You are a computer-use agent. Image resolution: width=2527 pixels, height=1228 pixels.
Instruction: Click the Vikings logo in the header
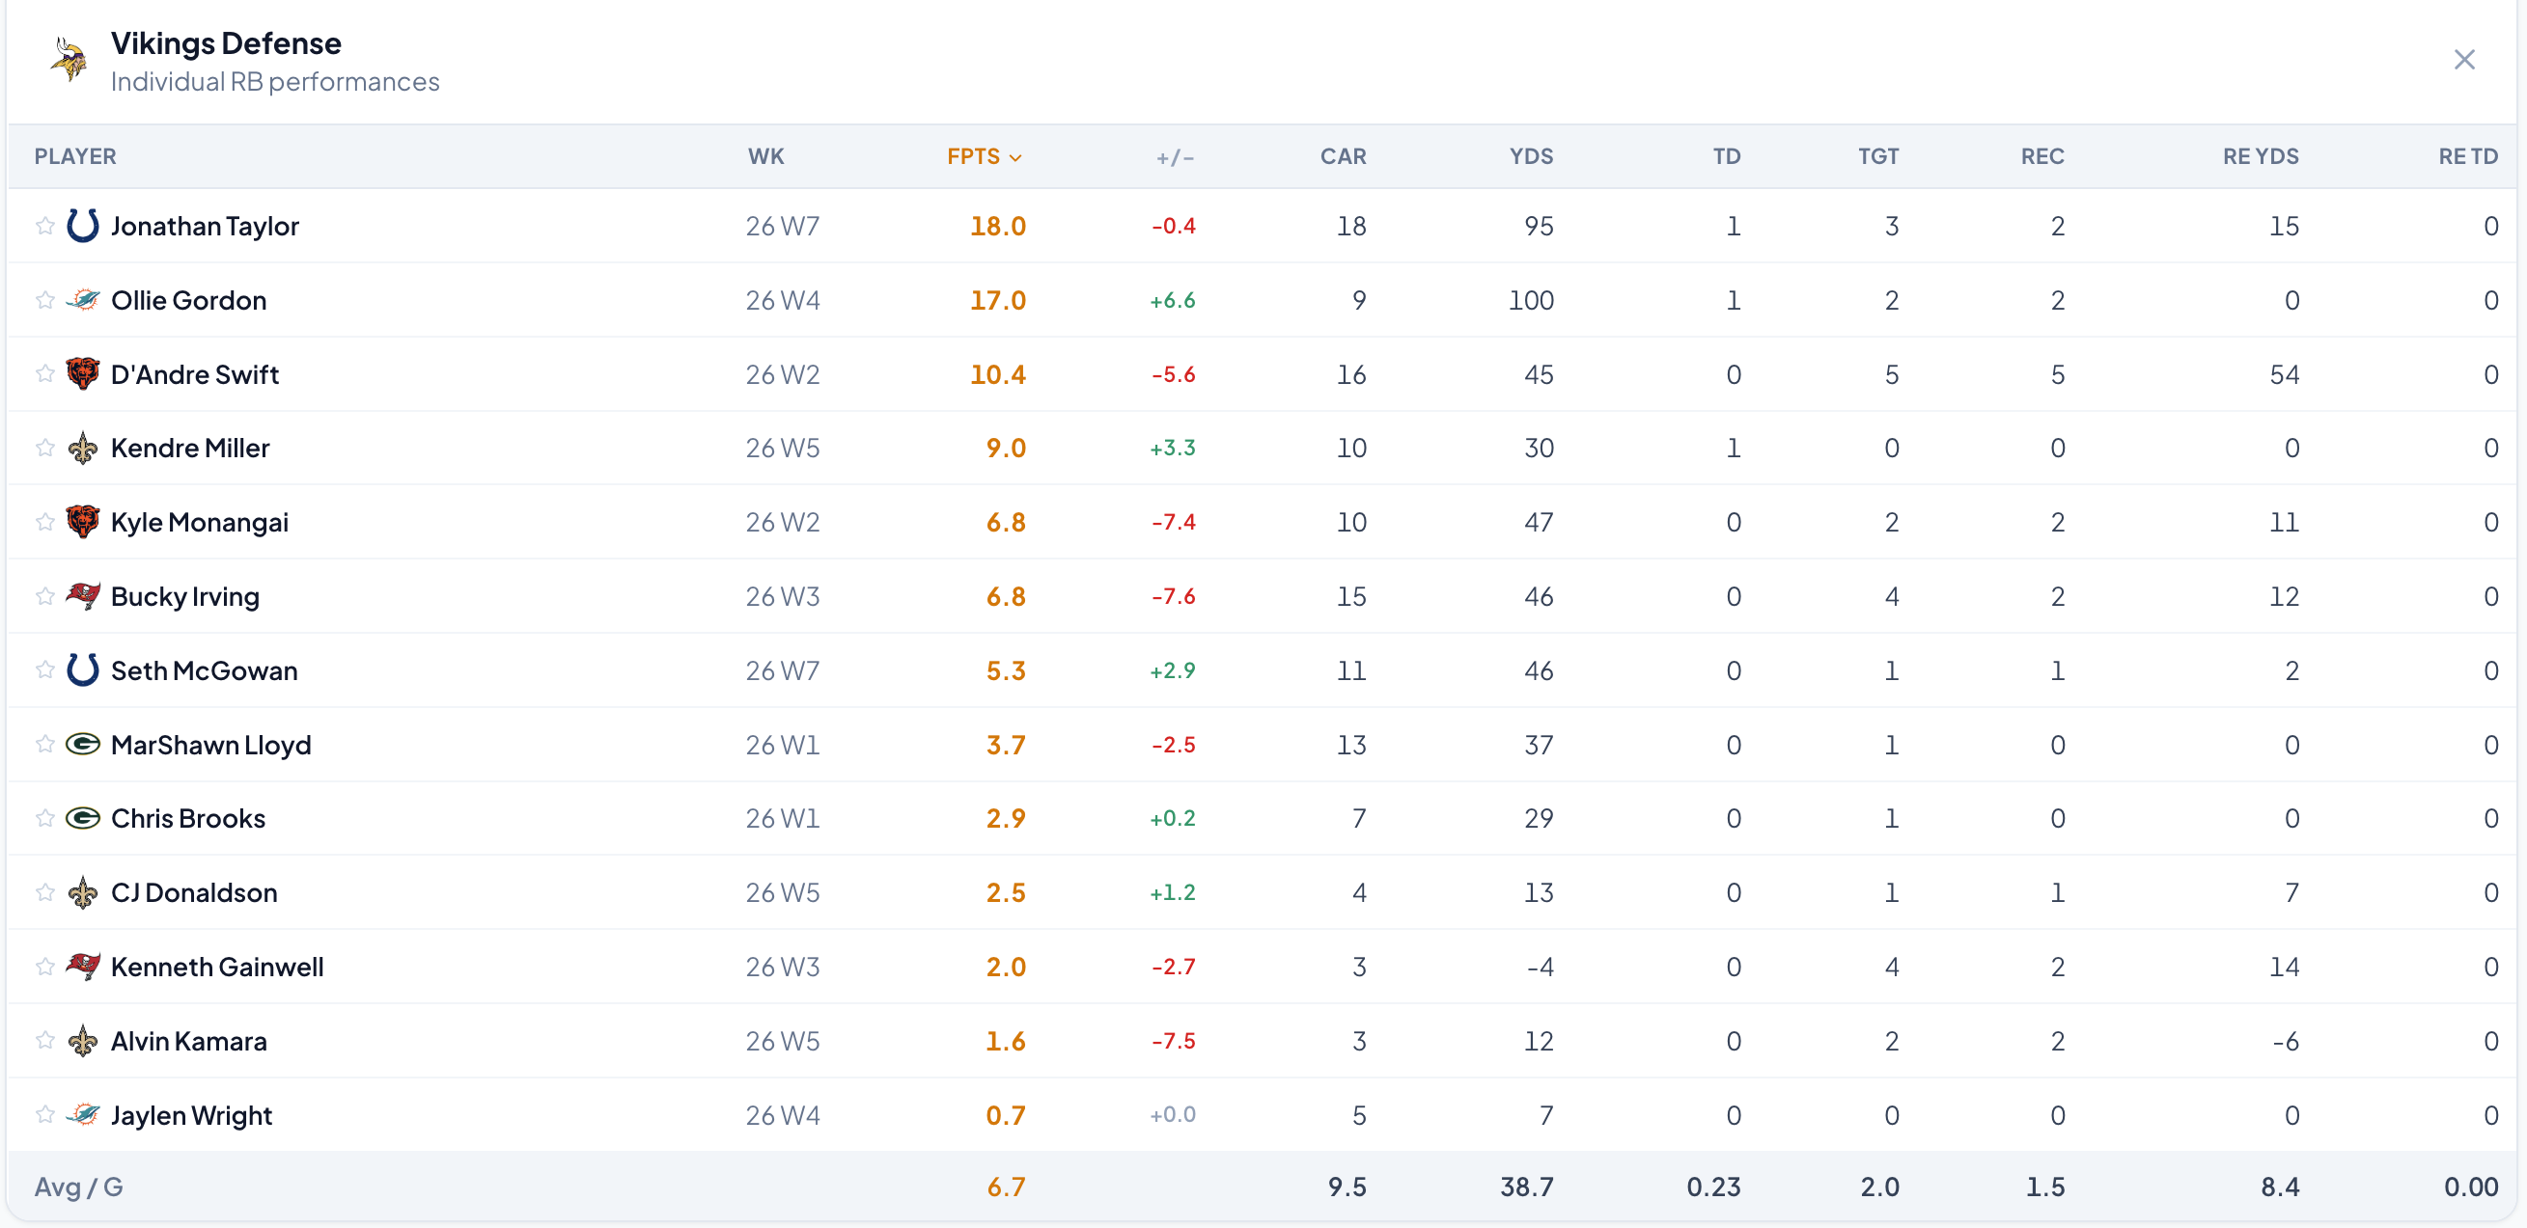pyautogui.click(x=69, y=60)
